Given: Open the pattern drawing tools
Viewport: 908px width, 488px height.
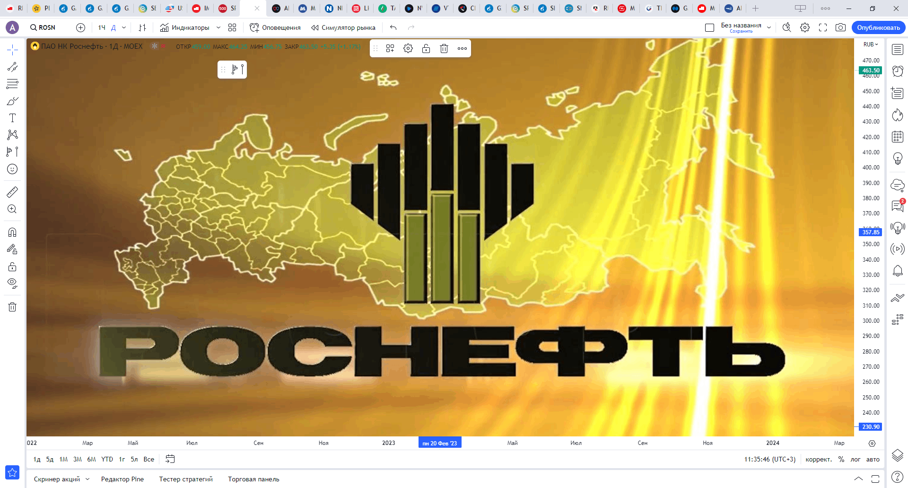Looking at the screenshot, I should pyautogui.click(x=12, y=135).
